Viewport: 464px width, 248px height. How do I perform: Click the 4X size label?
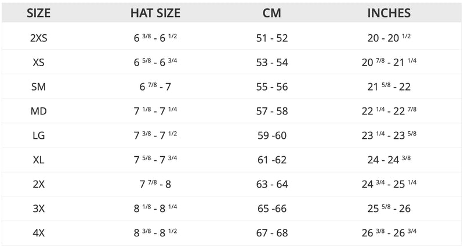pyautogui.click(x=39, y=233)
